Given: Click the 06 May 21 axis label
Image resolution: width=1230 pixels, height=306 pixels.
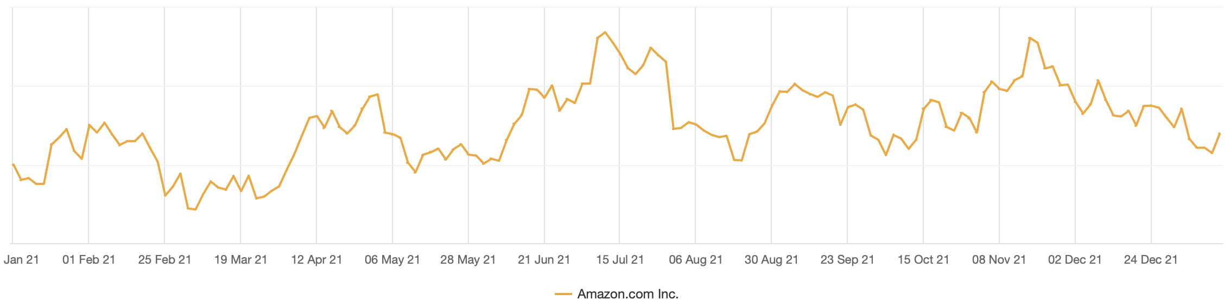Looking at the screenshot, I should pos(392,260).
